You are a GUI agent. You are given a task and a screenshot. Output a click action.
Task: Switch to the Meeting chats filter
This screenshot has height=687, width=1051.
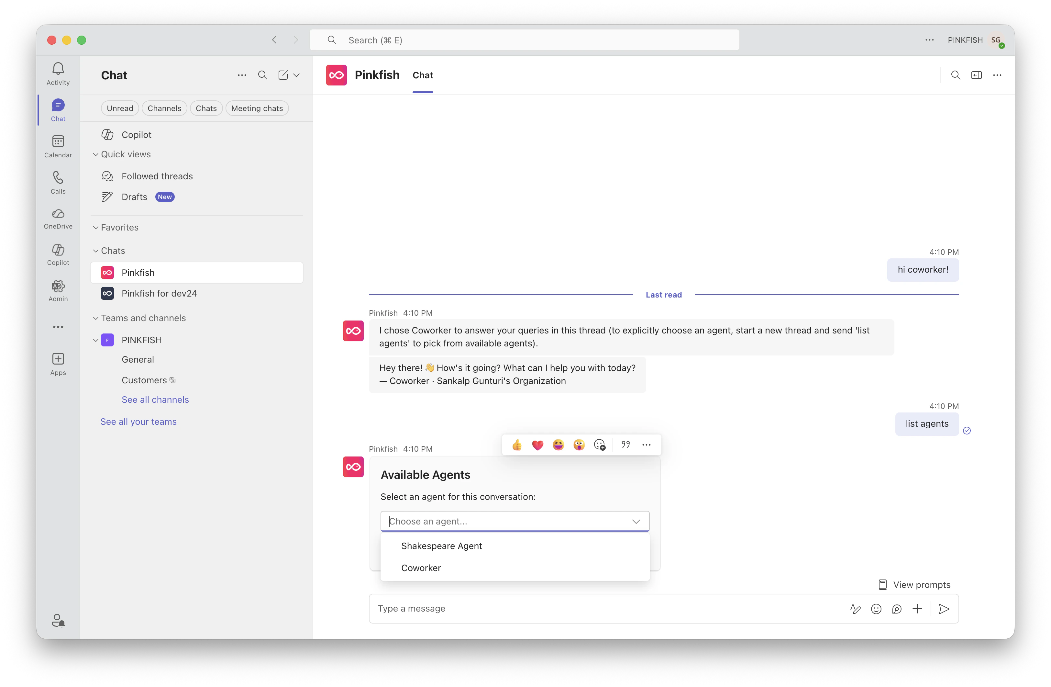[x=257, y=108]
